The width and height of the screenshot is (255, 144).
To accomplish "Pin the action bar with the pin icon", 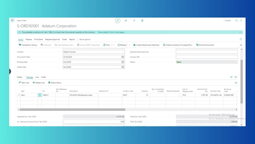I will pos(241,45).
